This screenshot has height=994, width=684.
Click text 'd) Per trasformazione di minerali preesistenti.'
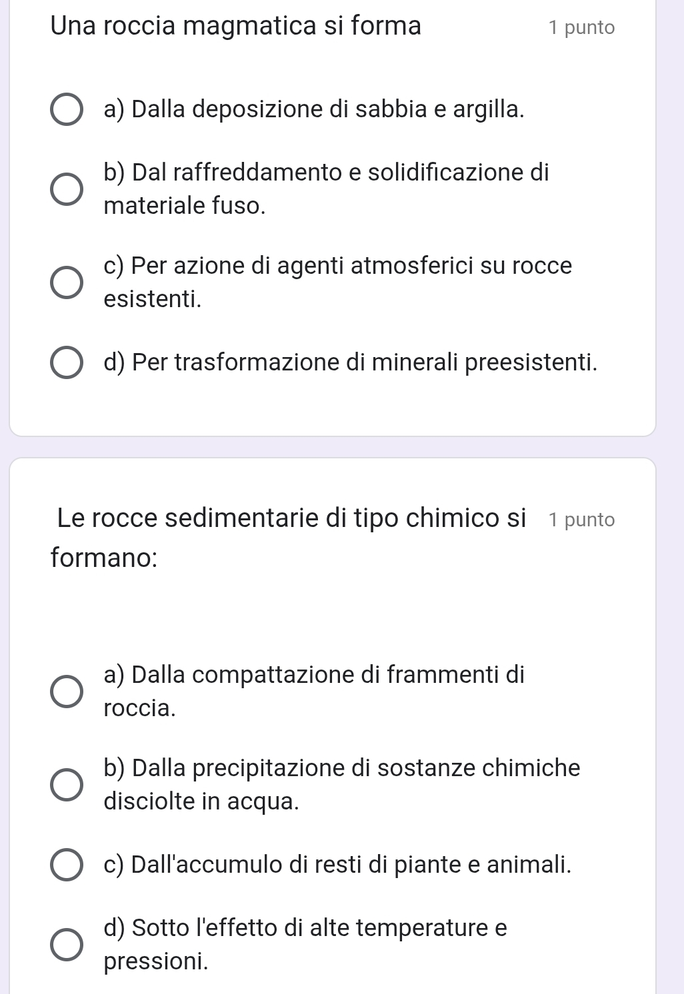pyautogui.click(x=351, y=362)
